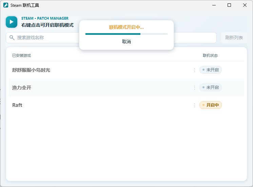Select the 渔力全开 game row
Screen dimensions: 253x187
[x=126, y=88]
